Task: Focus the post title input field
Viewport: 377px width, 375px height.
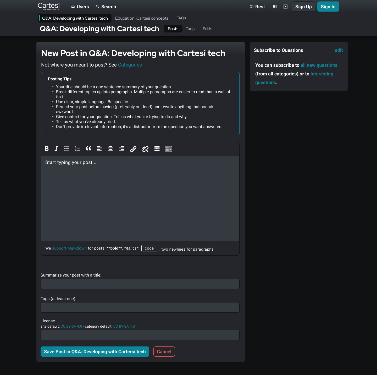Action: point(140,284)
